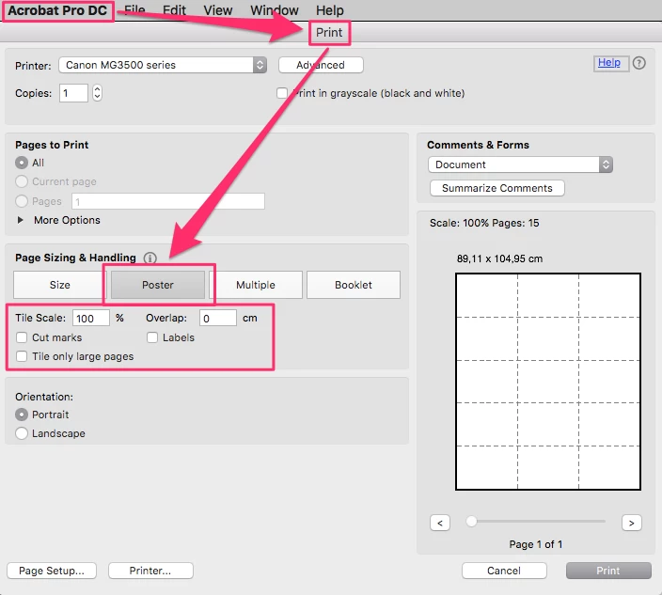Choose Landscape orientation
The height and width of the screenshot is (595, 662).
tap(22, 433)
